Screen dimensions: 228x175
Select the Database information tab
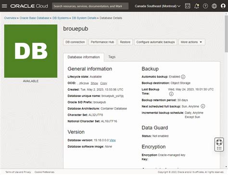click(84, 57)
